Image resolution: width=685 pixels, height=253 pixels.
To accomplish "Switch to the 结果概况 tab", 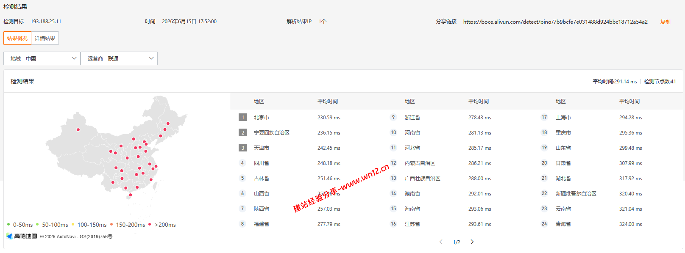I will point(17,38).
